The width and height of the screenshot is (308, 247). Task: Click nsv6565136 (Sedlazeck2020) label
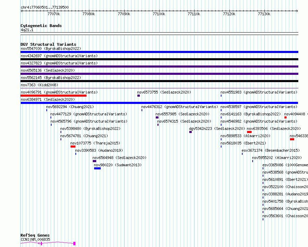click(48, 70)
